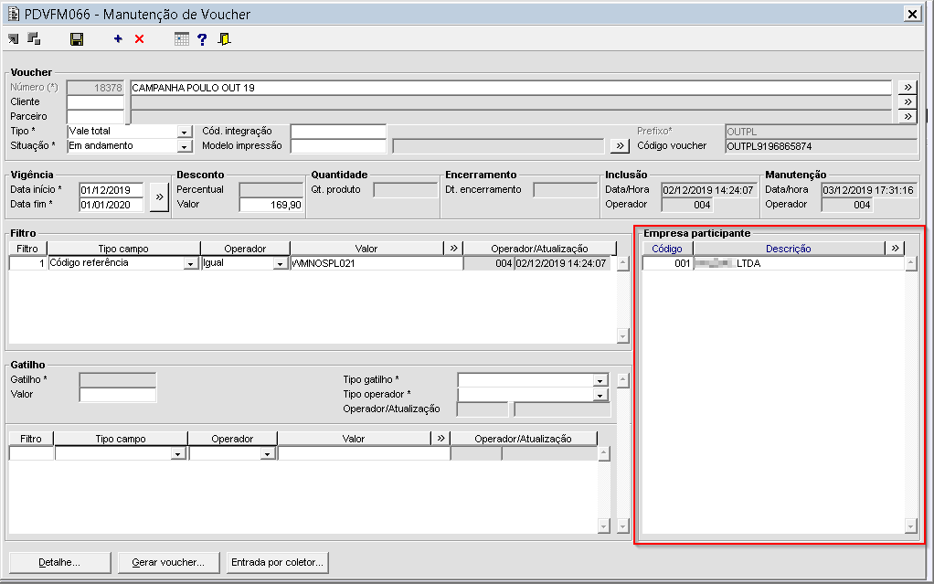Click the Entrada por coletor... button
This screenshot has height=584, width=934.
277,562
